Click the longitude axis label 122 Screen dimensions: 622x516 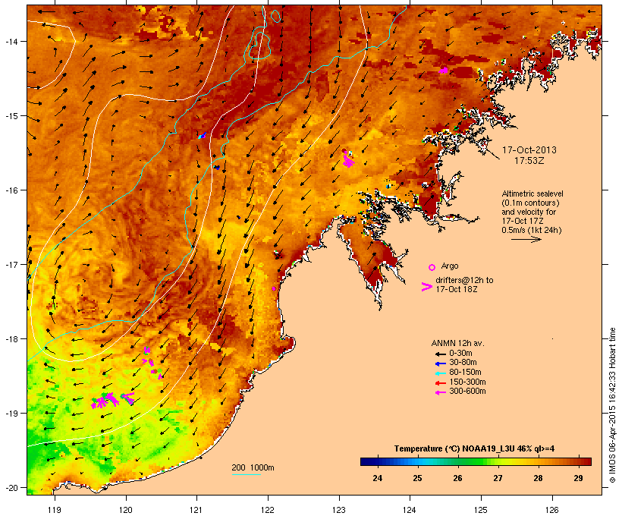click(x=268, y=510)
